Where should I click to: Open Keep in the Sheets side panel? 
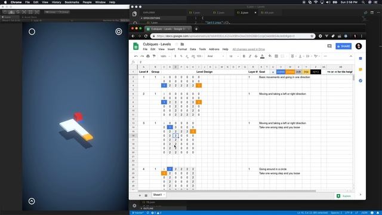[361, 70]
